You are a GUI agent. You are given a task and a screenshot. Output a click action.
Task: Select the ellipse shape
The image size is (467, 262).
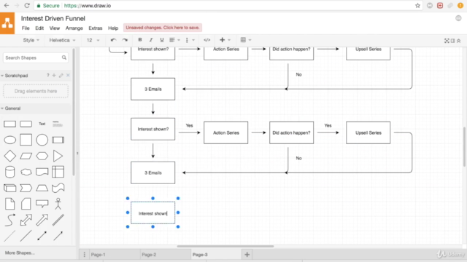9,140
